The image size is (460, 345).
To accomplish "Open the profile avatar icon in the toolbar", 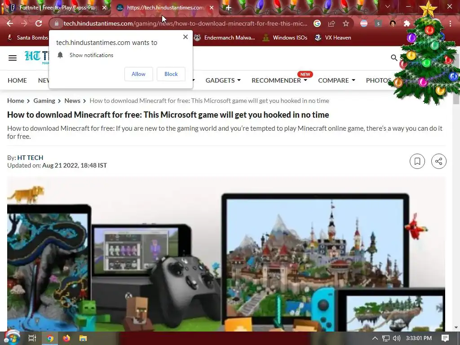I will (393, 23).
